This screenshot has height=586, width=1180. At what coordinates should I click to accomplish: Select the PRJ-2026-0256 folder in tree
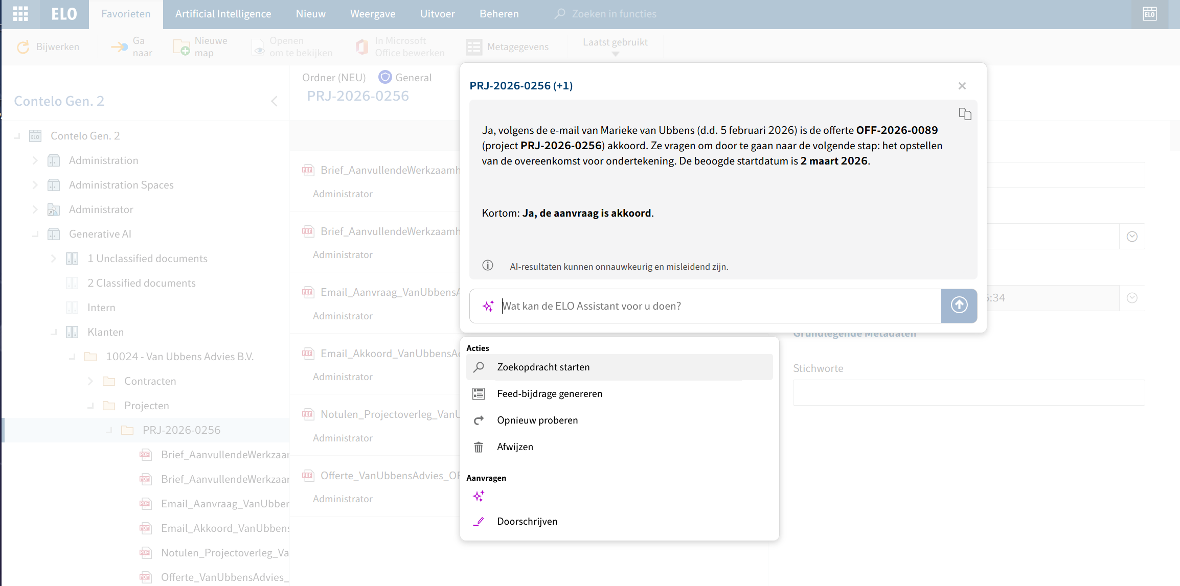tap(181, 430)
